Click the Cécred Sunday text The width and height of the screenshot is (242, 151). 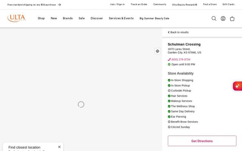180,127
